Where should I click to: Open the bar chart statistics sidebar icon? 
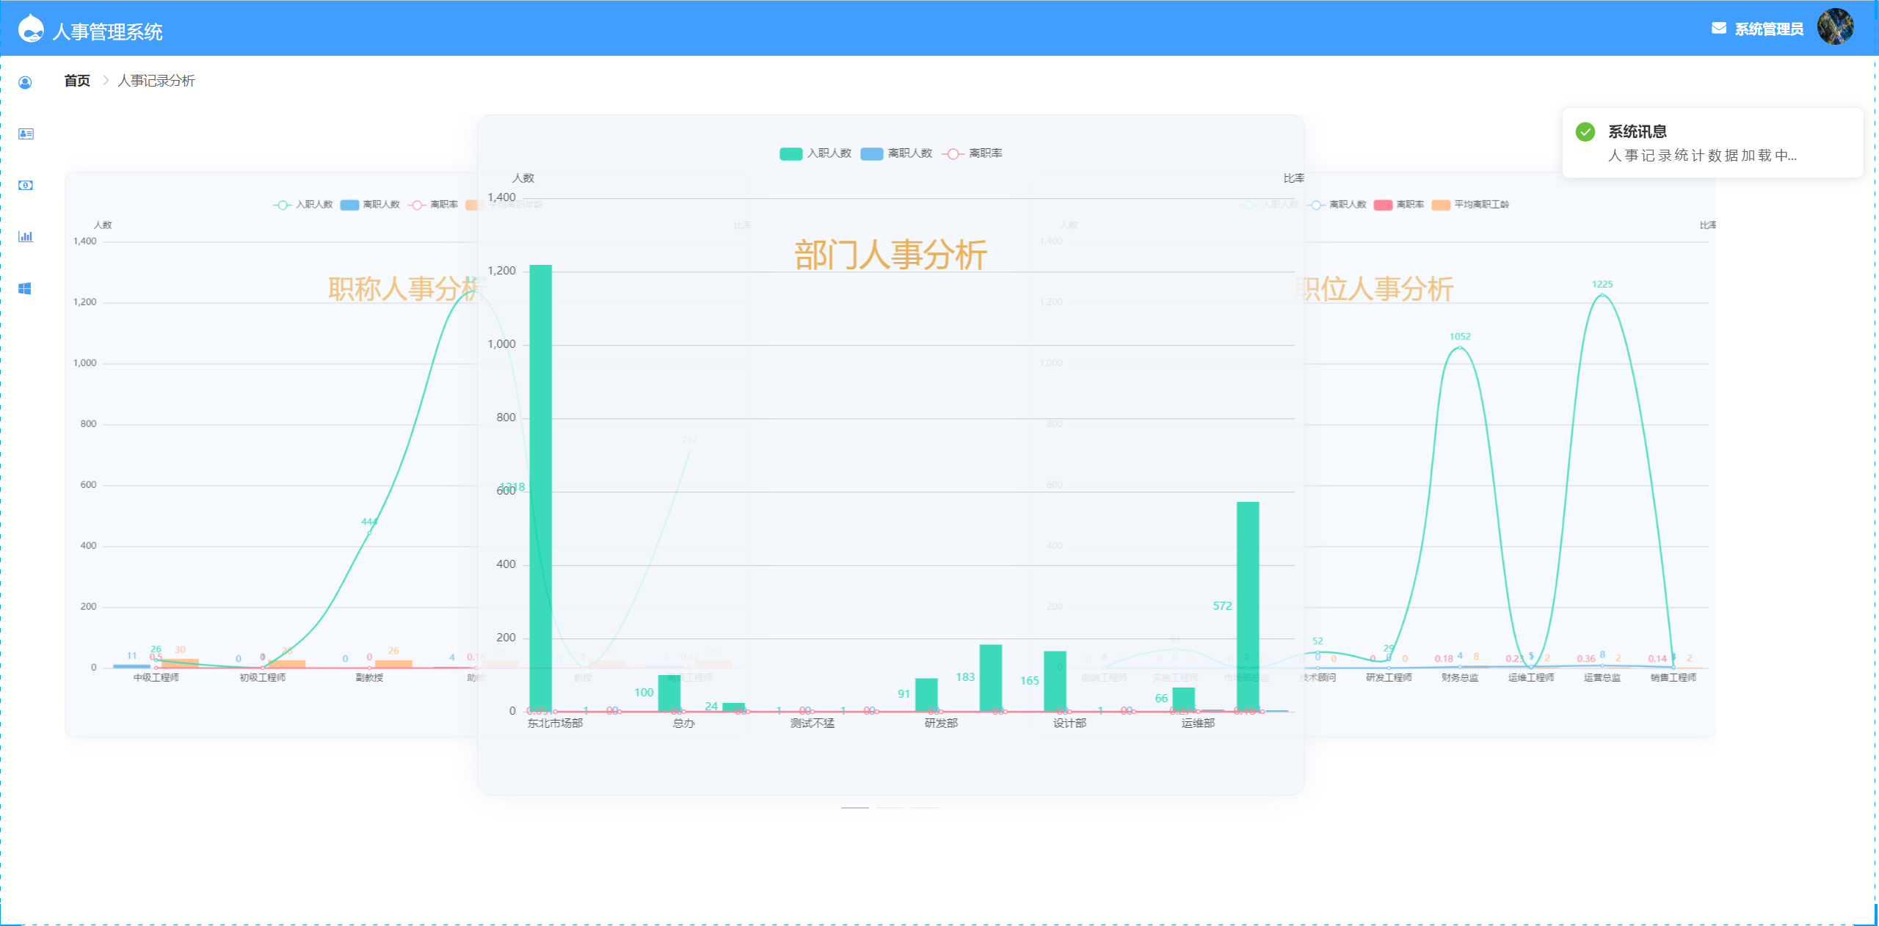[x=26, y=236]
